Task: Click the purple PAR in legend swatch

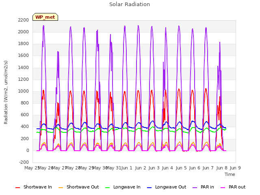Action: [x=195, y=188]
